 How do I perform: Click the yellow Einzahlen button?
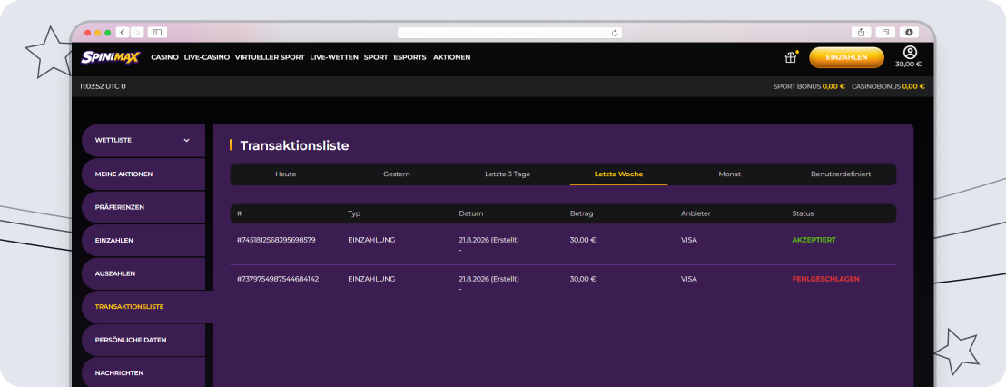(846, 57)
